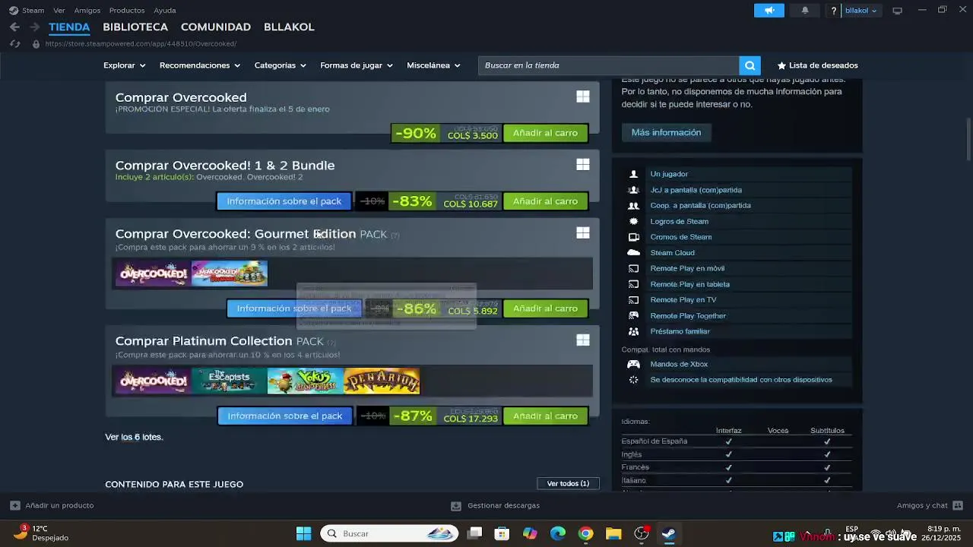Click the Más información button
The image size is (973, 547).
(x=666, y=132)
